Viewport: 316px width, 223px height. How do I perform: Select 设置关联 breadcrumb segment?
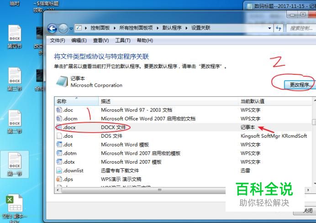tap(201, 28)
